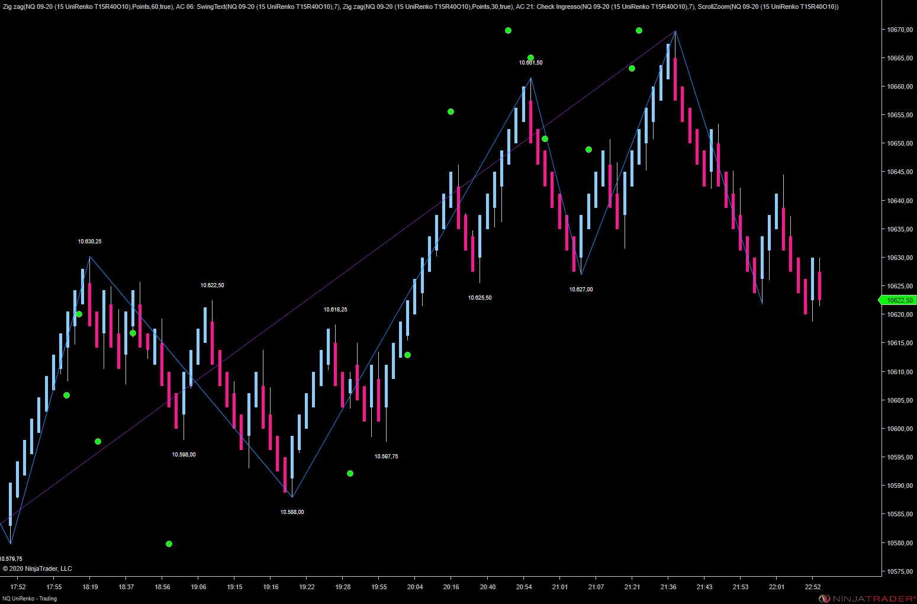Click 'AC 21: Check Ingresso' in the indicator label
Viewport: 917px width, 604px height.
(x=548, y=7)
